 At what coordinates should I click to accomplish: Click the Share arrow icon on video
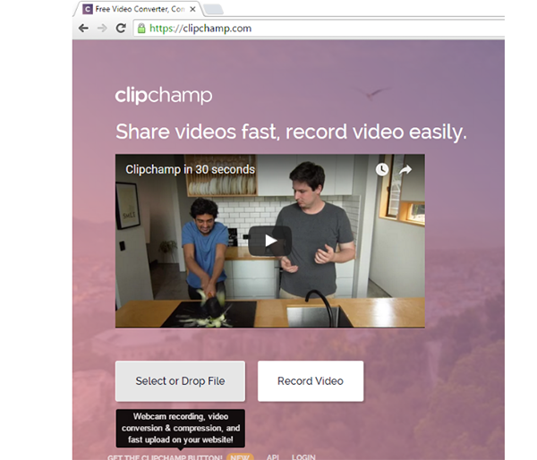point(405,169)
